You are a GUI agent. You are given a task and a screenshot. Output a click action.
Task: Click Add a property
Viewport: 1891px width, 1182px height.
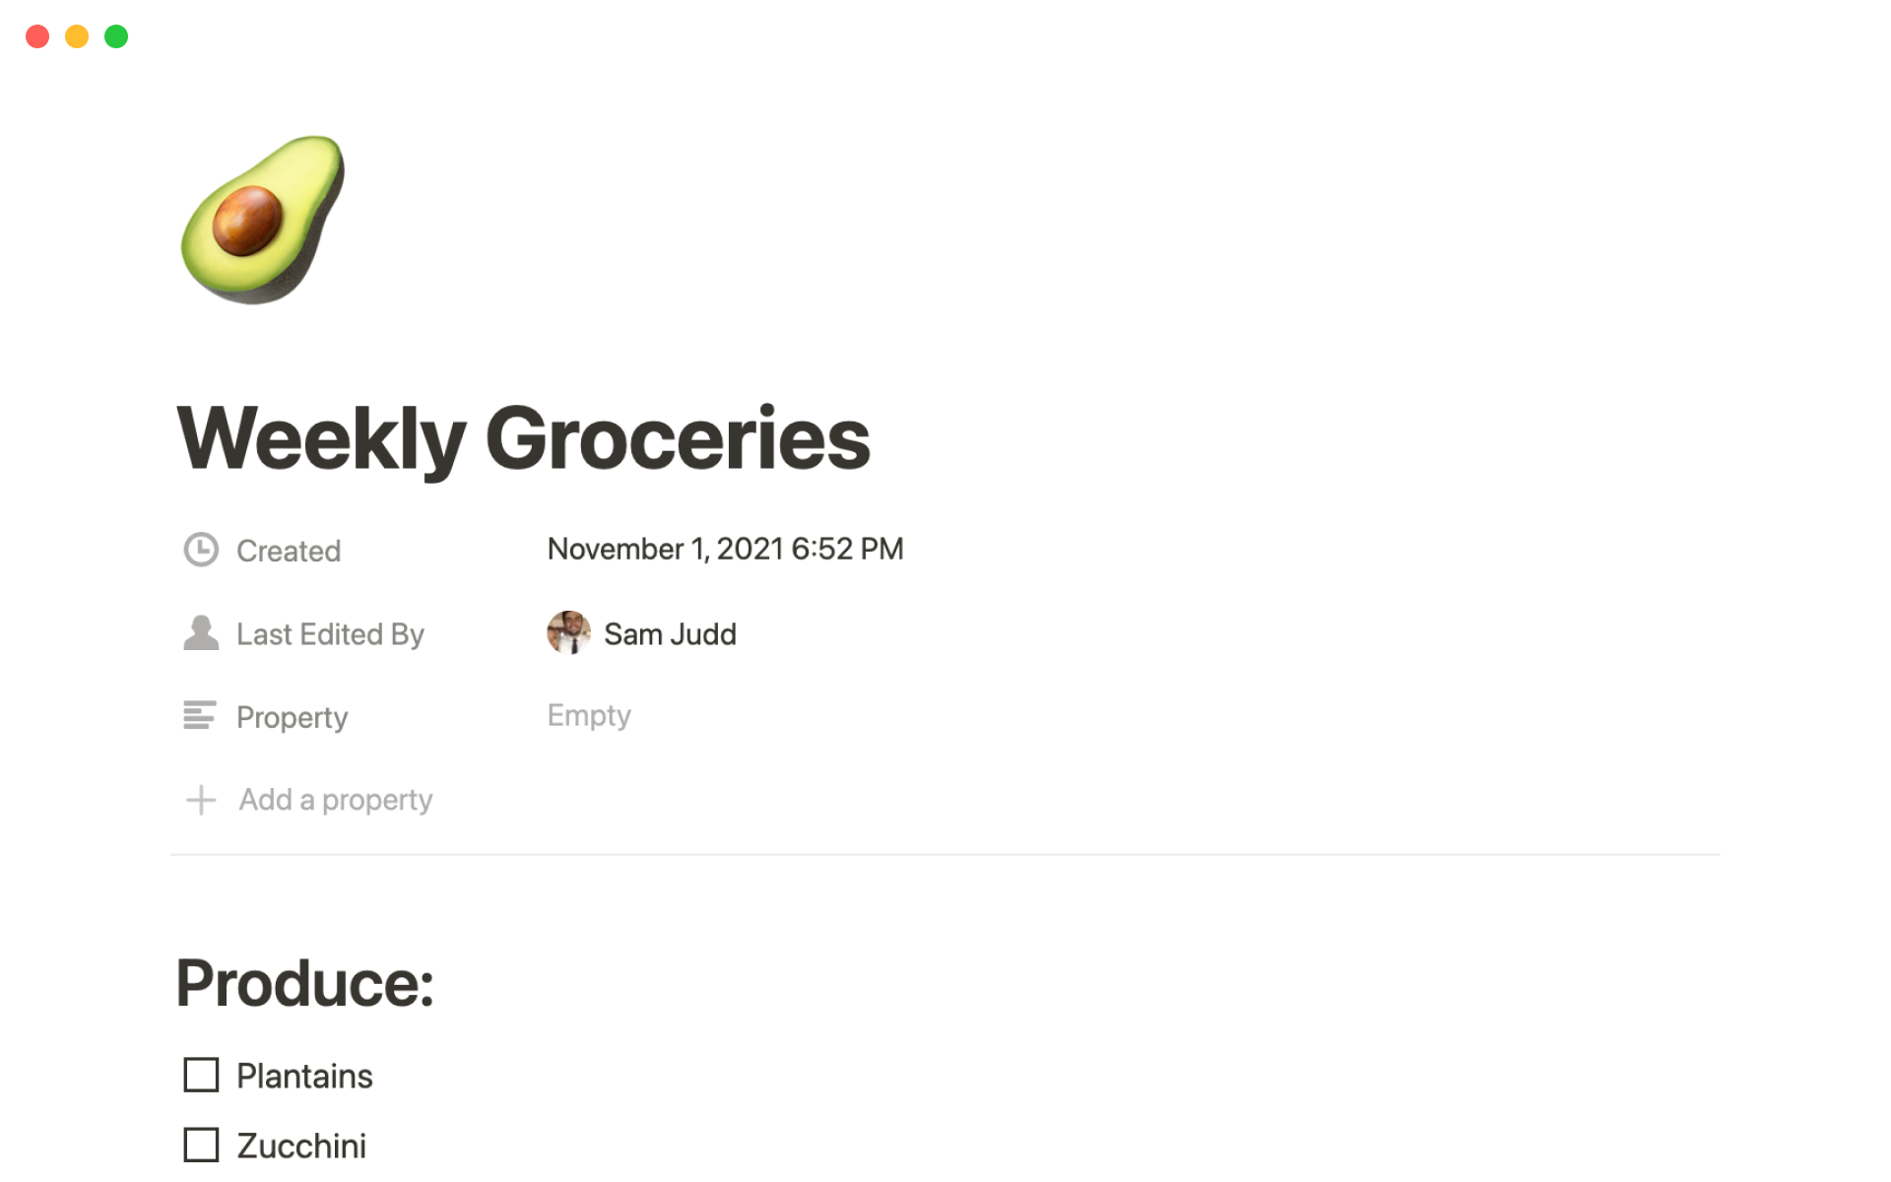click(x=335, y=800)
